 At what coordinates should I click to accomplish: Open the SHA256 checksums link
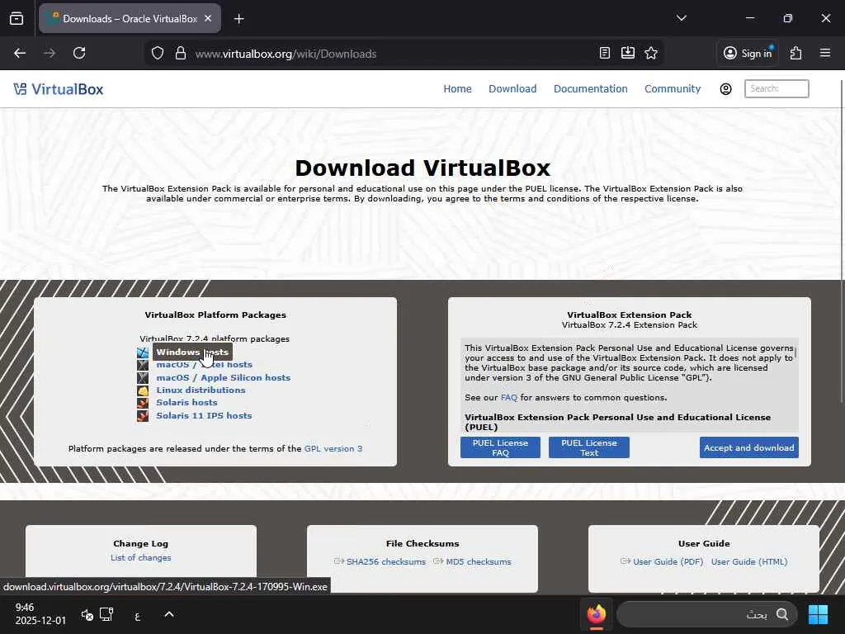(x=385, y=561)
